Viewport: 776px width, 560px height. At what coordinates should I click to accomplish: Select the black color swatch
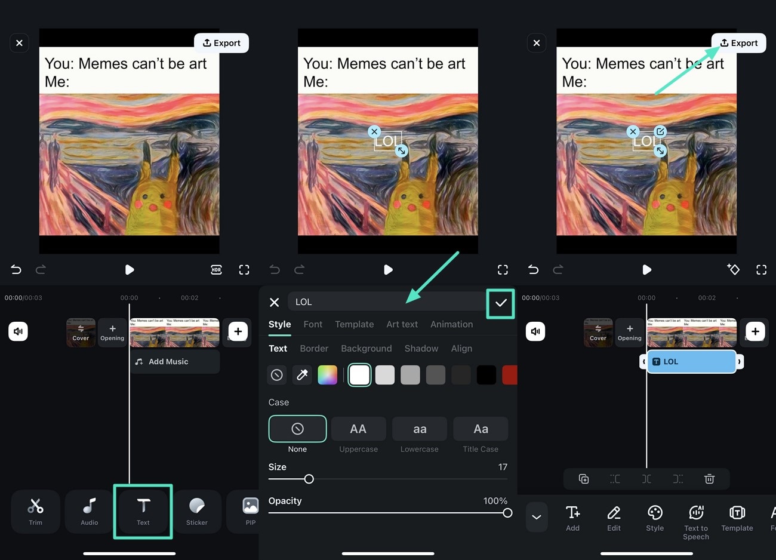tap(486, 375)
